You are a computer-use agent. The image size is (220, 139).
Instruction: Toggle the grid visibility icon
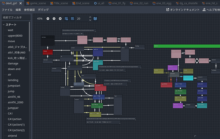[x=72, y=19]
